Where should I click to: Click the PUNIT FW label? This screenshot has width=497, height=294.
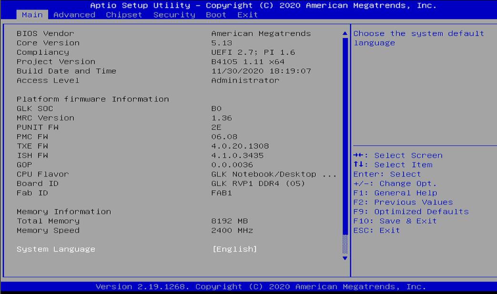pos(37,127)
